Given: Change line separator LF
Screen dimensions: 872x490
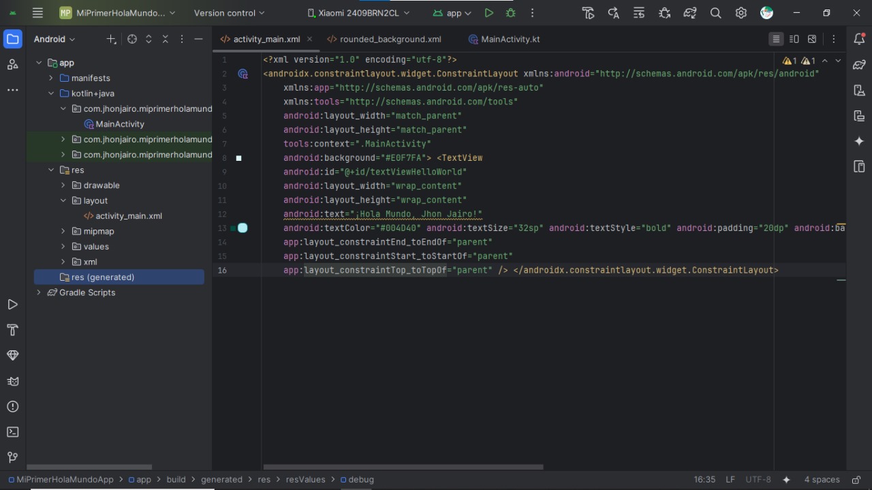Looking at the screenshot, I should 730,480.
